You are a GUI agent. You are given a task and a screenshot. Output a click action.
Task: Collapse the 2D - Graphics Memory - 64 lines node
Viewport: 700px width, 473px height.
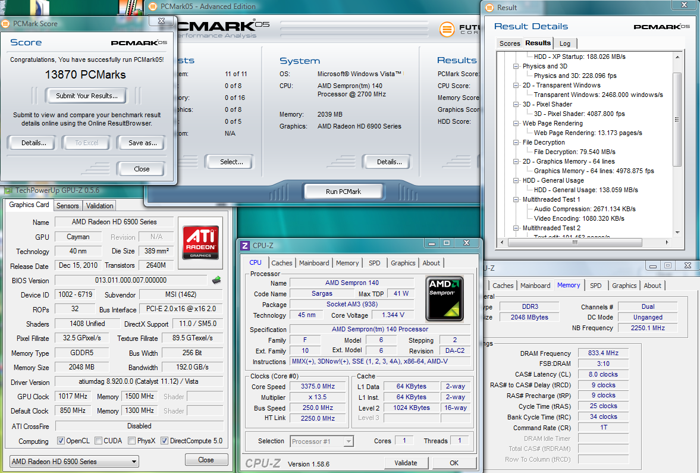click(516, 162)
